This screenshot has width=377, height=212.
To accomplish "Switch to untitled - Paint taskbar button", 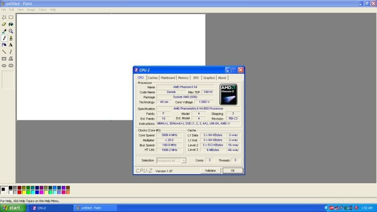I will point(96,208).
